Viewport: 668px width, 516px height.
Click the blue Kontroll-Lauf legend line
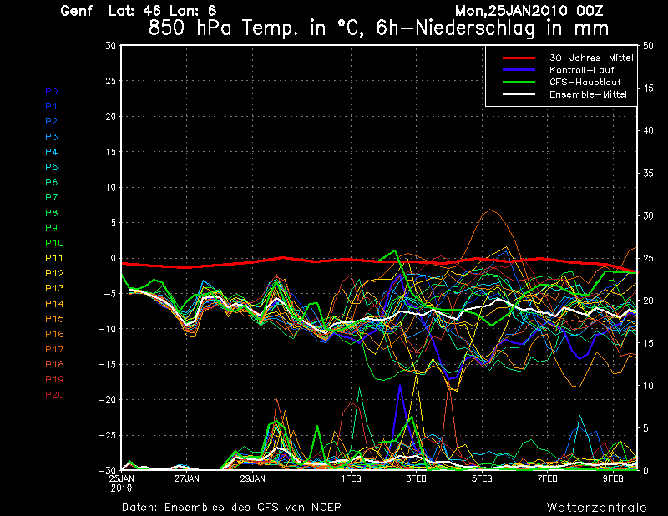(518, 70)
